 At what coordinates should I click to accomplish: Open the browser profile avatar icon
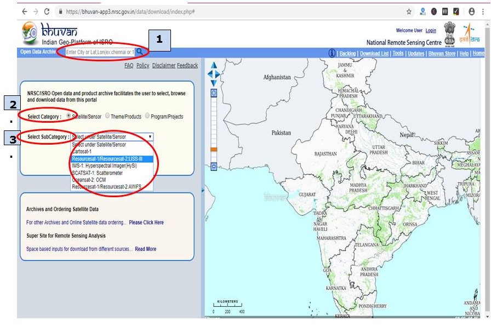pos(471,12)
